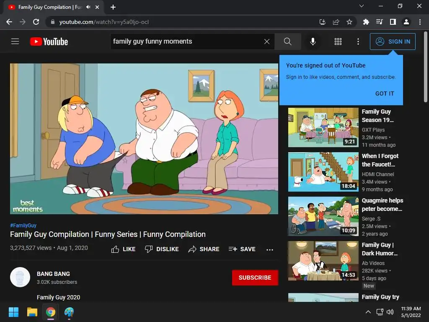Share the video
Screen dimensions: 429x322
coord(204,249)
